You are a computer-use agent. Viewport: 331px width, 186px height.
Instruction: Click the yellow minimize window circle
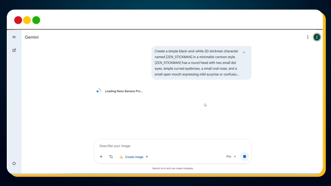point(27,20)
